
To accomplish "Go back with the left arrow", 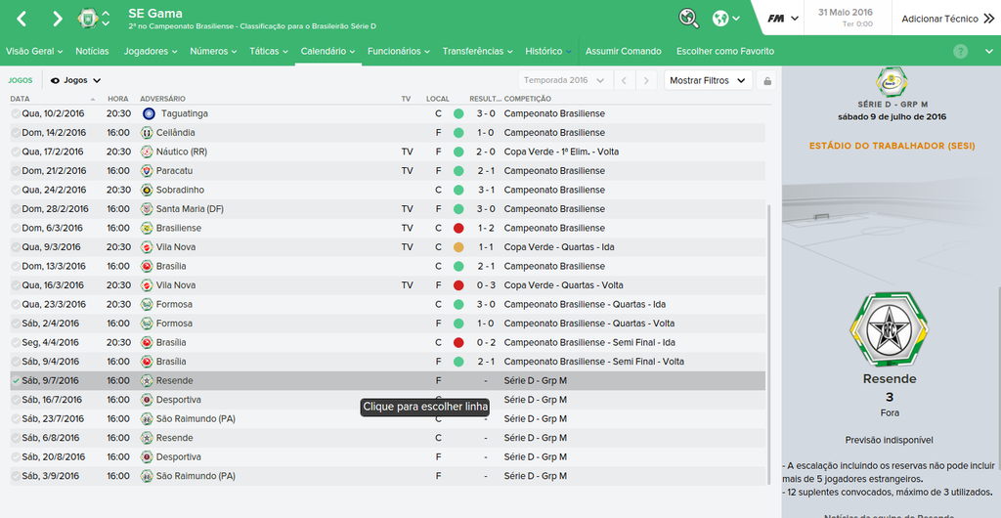I will point(22,19).
